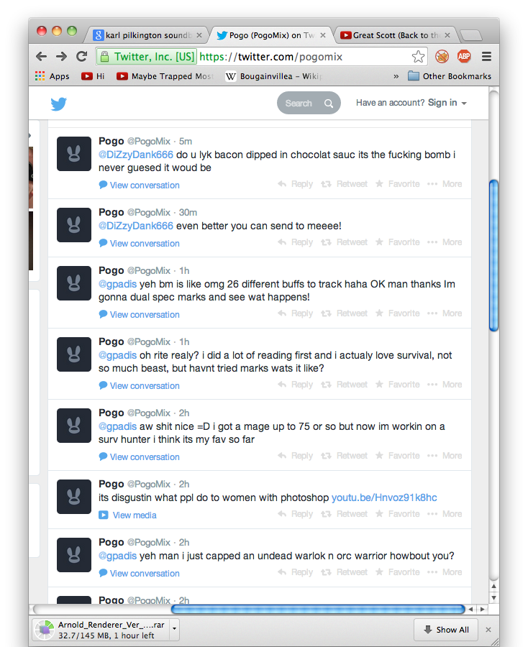Favorite the bacon dipped chocolate tweet
528x647 pixels.
(x=397, y=184)
